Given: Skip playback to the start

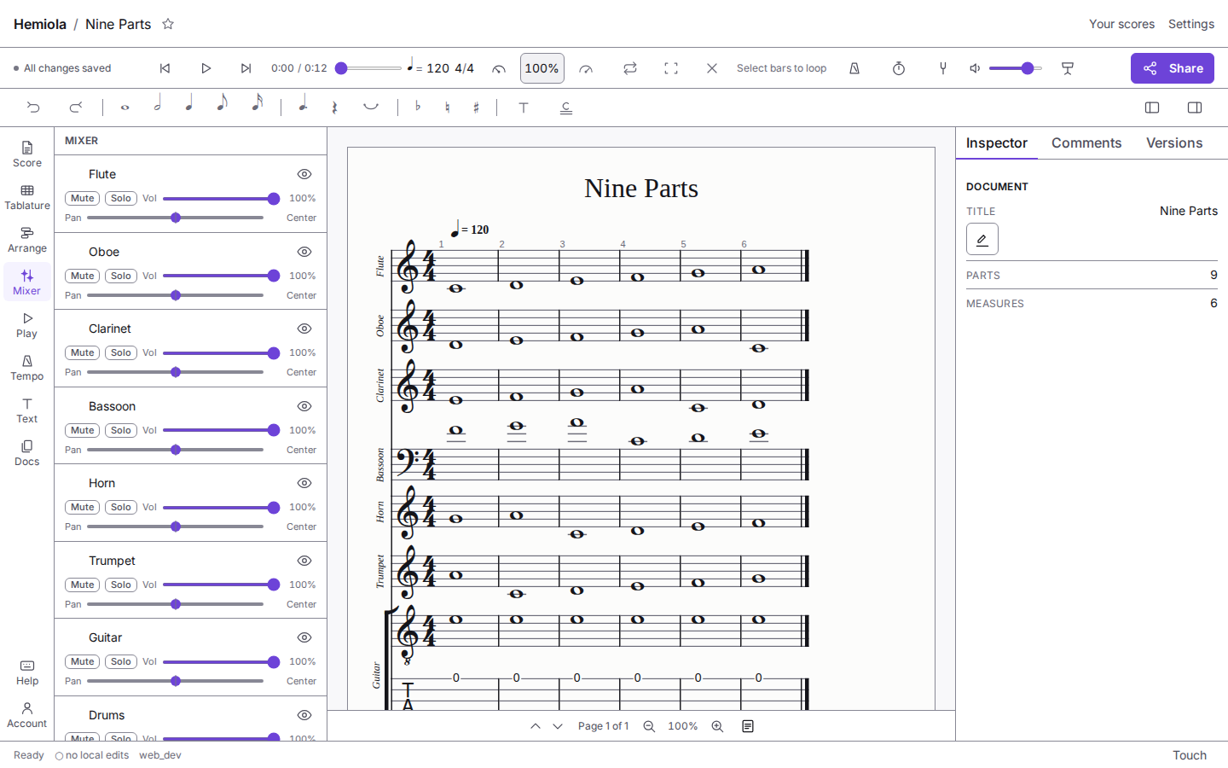Looking at the screenshot, I should point(165,68).
